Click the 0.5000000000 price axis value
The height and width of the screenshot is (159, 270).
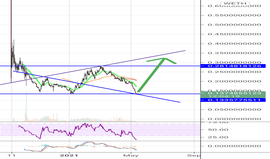235,25
